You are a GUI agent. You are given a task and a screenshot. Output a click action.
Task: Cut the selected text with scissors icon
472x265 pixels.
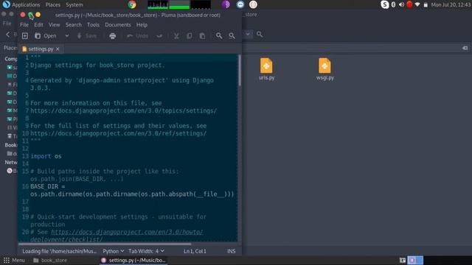tap(176, 36)
